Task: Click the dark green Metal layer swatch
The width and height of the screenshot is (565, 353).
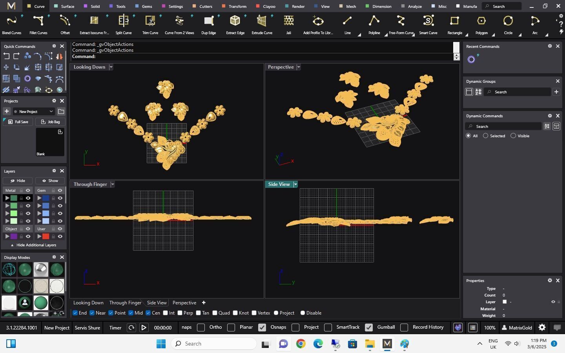Action: pyautogui.click(x=14, y=198)
